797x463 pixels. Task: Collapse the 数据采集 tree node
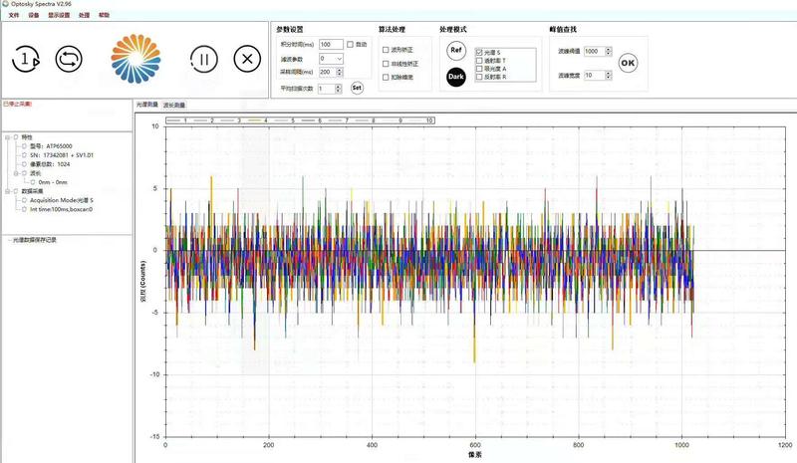coord(8,191)
